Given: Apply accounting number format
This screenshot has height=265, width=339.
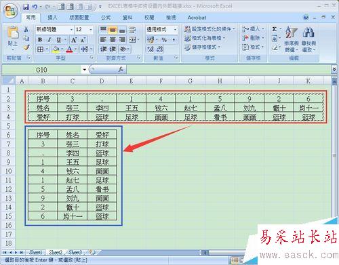Looking at the screenshot, I should click(151, 40).
